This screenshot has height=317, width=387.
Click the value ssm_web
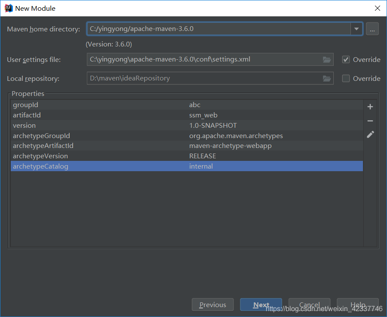point(203,115)
